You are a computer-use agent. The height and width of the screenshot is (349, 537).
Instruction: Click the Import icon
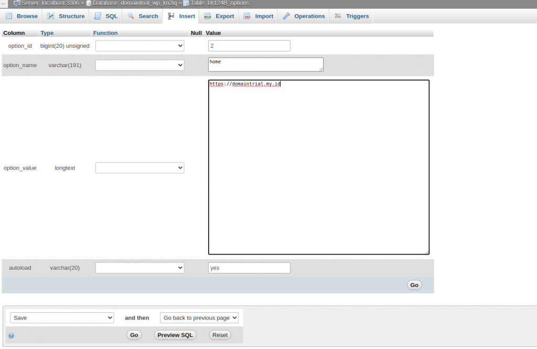coord(247,16)
